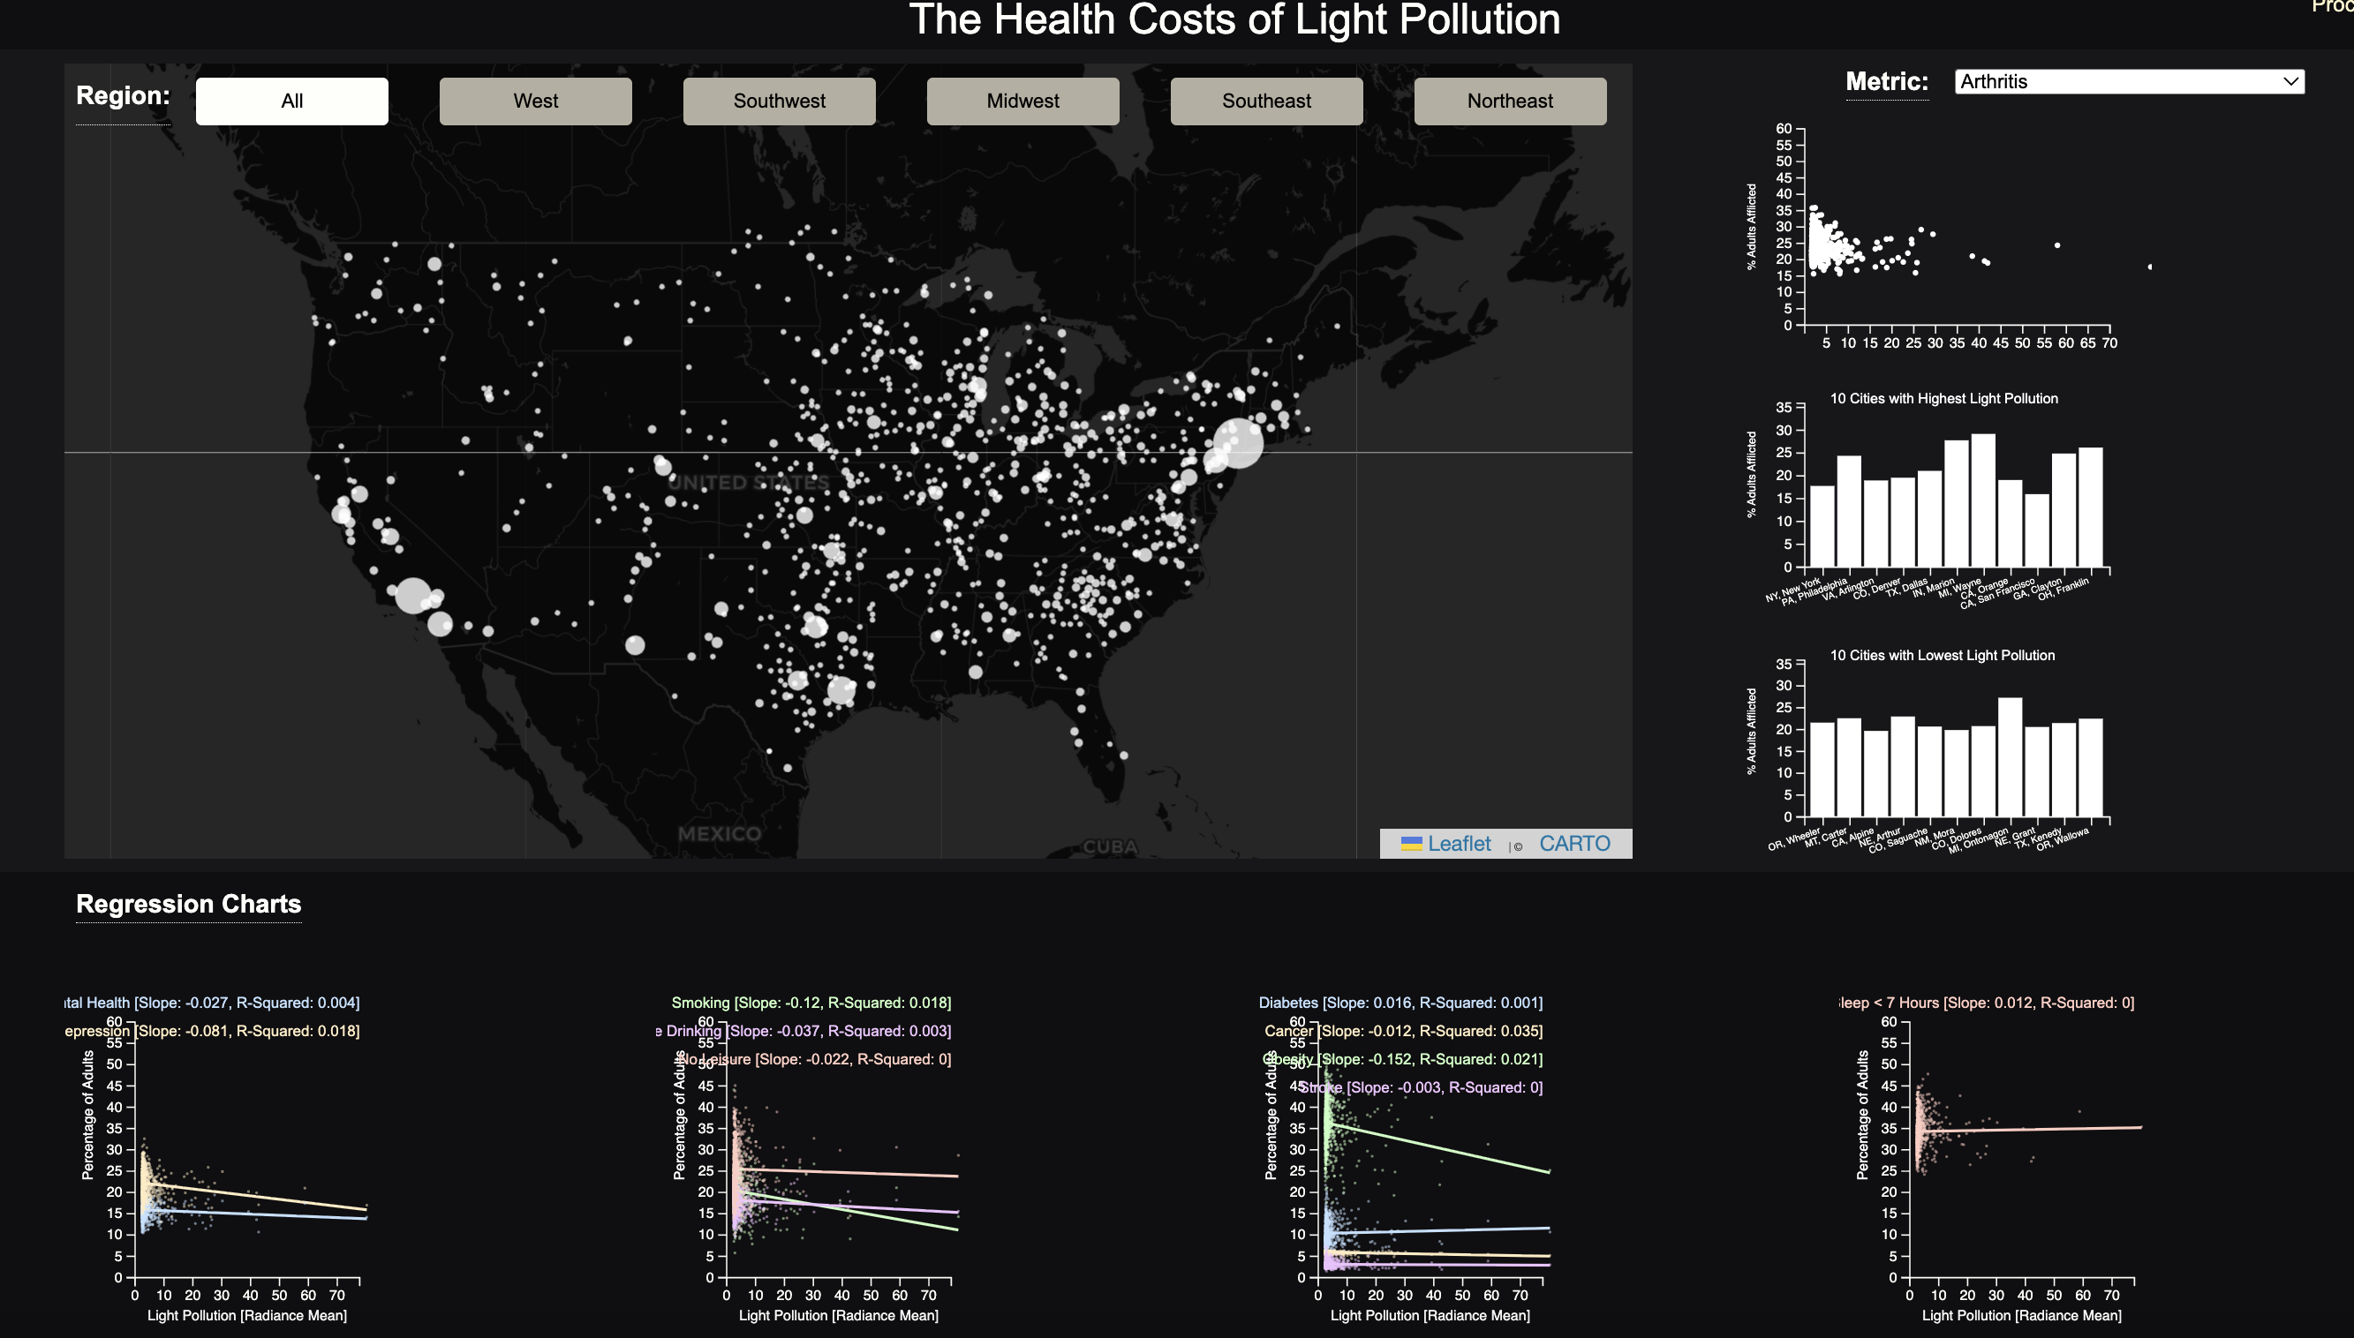Click the tallest bar in Lowest Light Pollution chart
Viewport: 2354px width, 1338px height.
[2010, 756]
